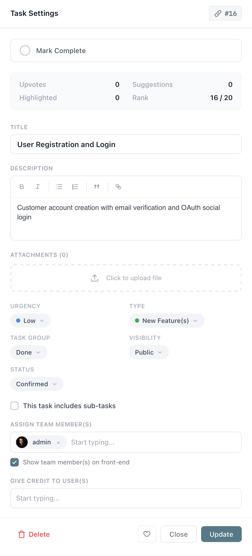Click the heart icon to favorite the task
252x556 pixels.
click(147, 534)
